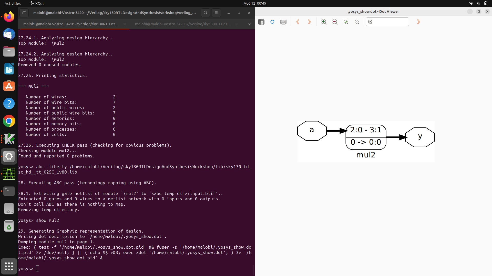Screen dimensions: 492x276
Task: Open terminal search with magnifier button
Action: pos(205,13)
